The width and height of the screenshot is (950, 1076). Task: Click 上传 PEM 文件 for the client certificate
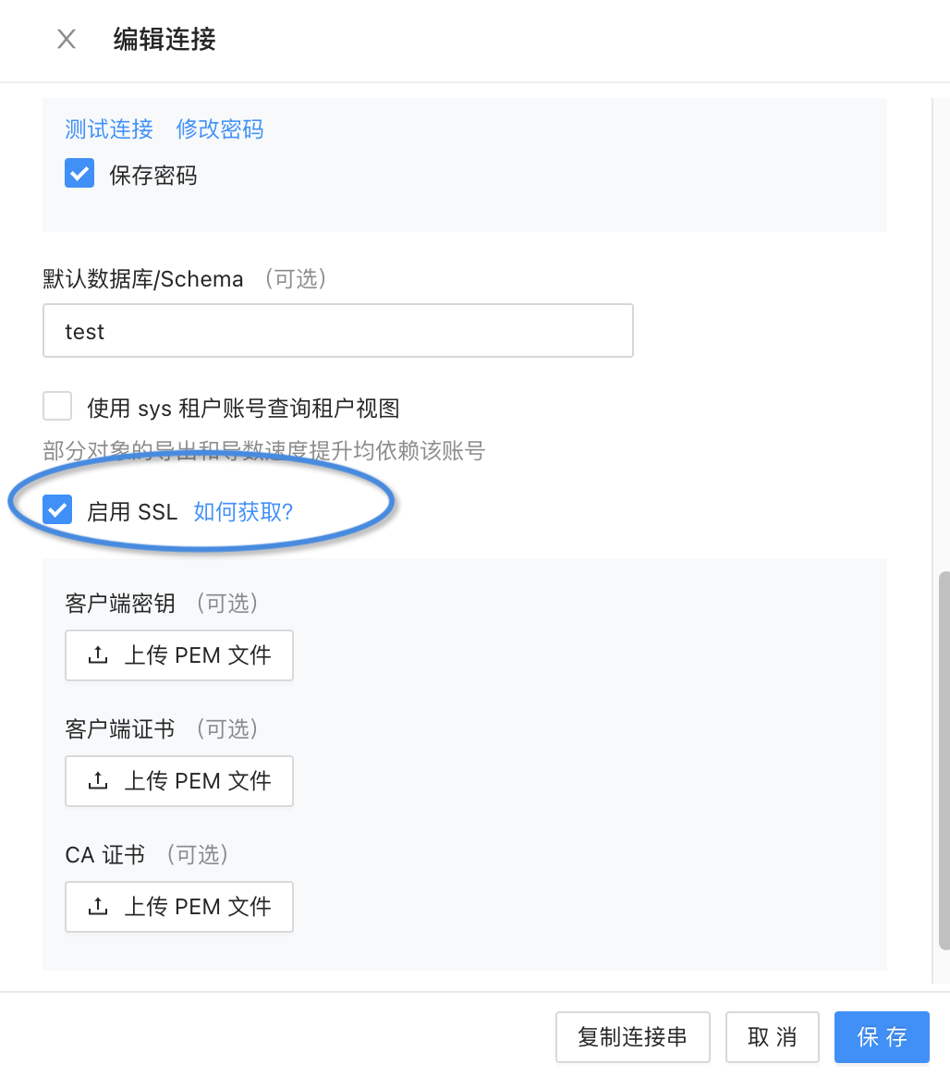(178, 780)
